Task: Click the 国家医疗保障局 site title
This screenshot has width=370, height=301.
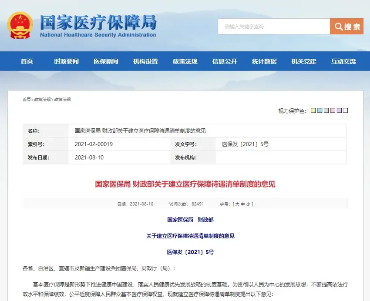Action: [98, 23]
